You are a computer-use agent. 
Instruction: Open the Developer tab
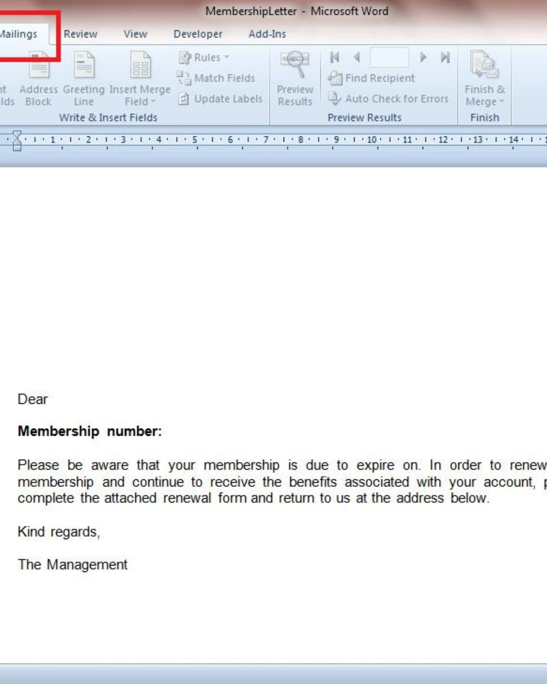(198, 34)
